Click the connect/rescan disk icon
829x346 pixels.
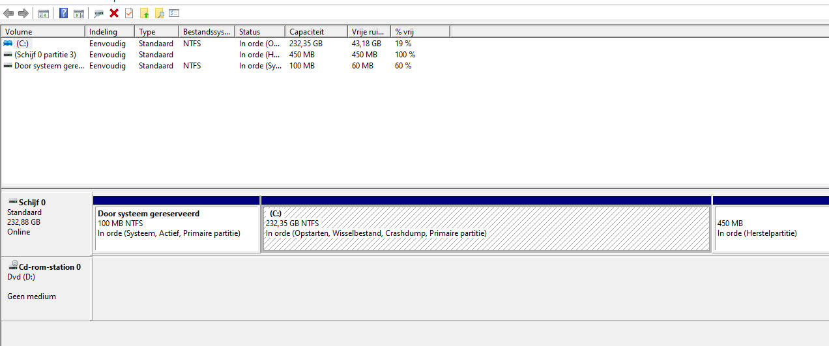[99, 13]
